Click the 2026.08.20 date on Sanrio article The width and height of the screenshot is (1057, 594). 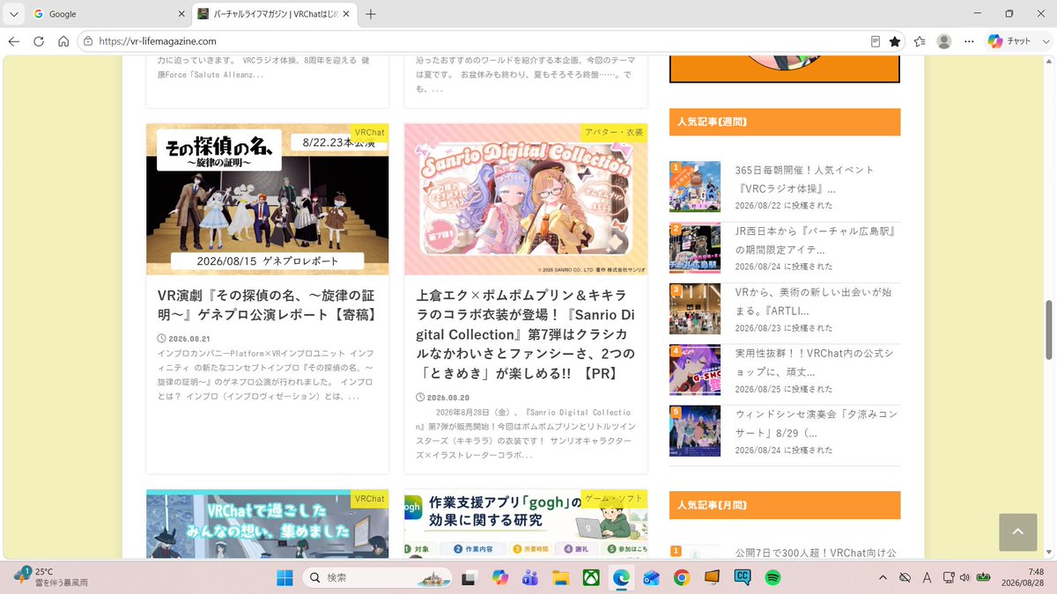point(448,397)
